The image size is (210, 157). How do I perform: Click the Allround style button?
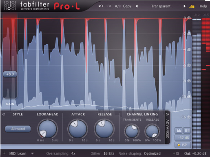pyautogui.click(x=18, y=129)
